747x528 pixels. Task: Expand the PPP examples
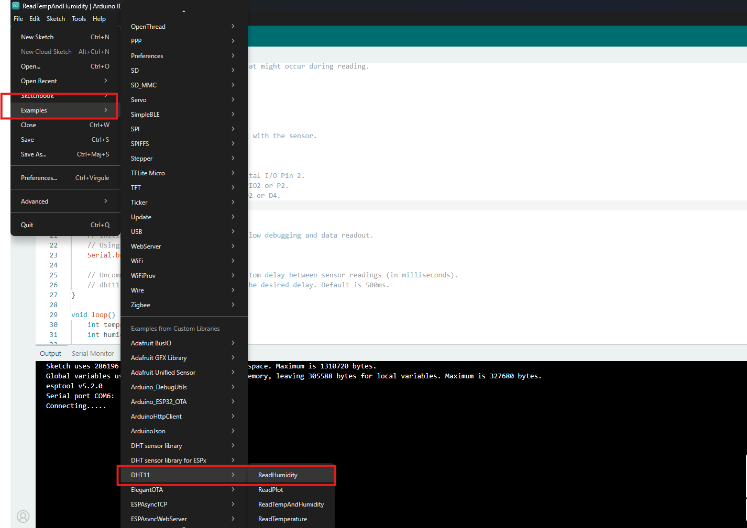point(184,41)
